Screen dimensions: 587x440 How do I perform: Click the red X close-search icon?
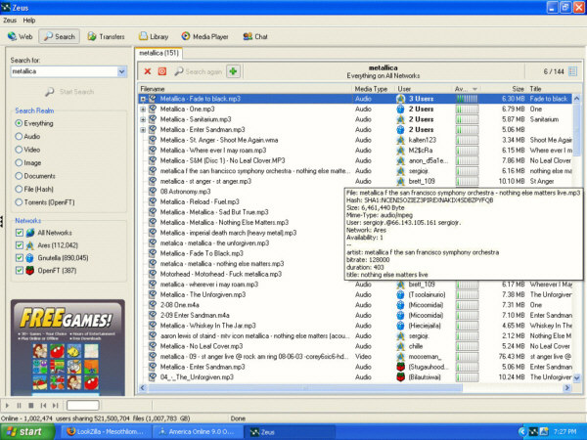147,71
